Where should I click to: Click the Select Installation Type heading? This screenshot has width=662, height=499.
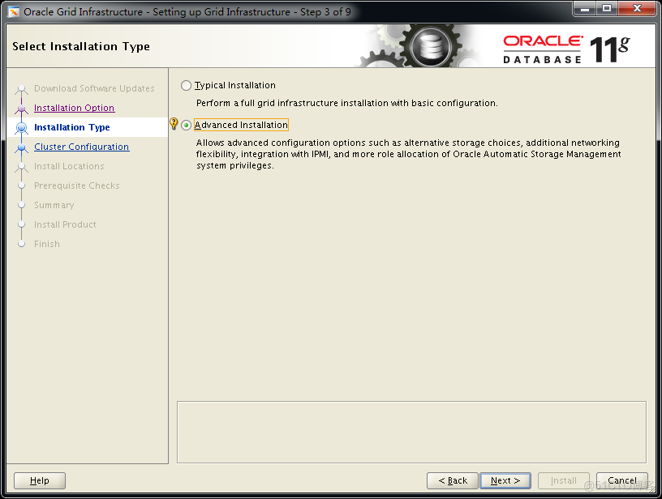point(81,46)
